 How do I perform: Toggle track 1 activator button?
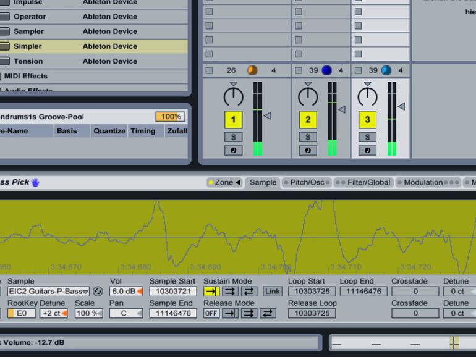234,120
